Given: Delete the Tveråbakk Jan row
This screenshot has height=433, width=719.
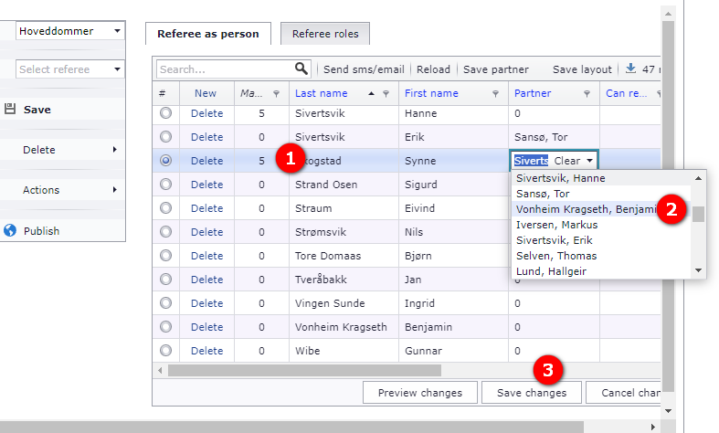Looking at the screenshot, I should [206, 280].
